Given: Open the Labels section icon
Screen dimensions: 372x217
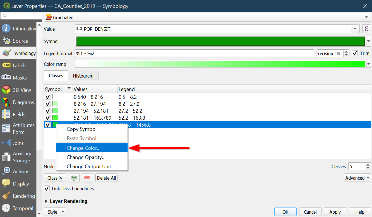Looking at the screenshot, I should [x=6, y=66].
